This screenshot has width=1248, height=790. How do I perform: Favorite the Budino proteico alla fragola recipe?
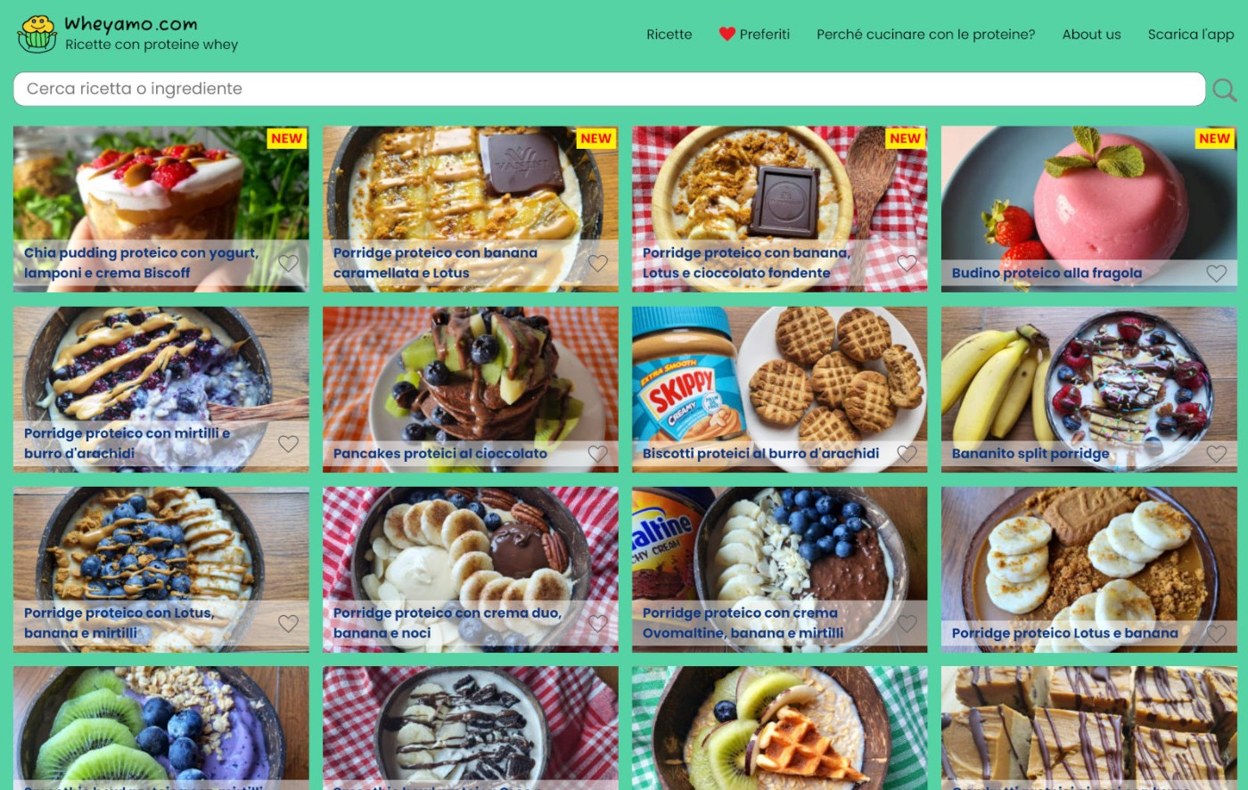point(1216,273)
